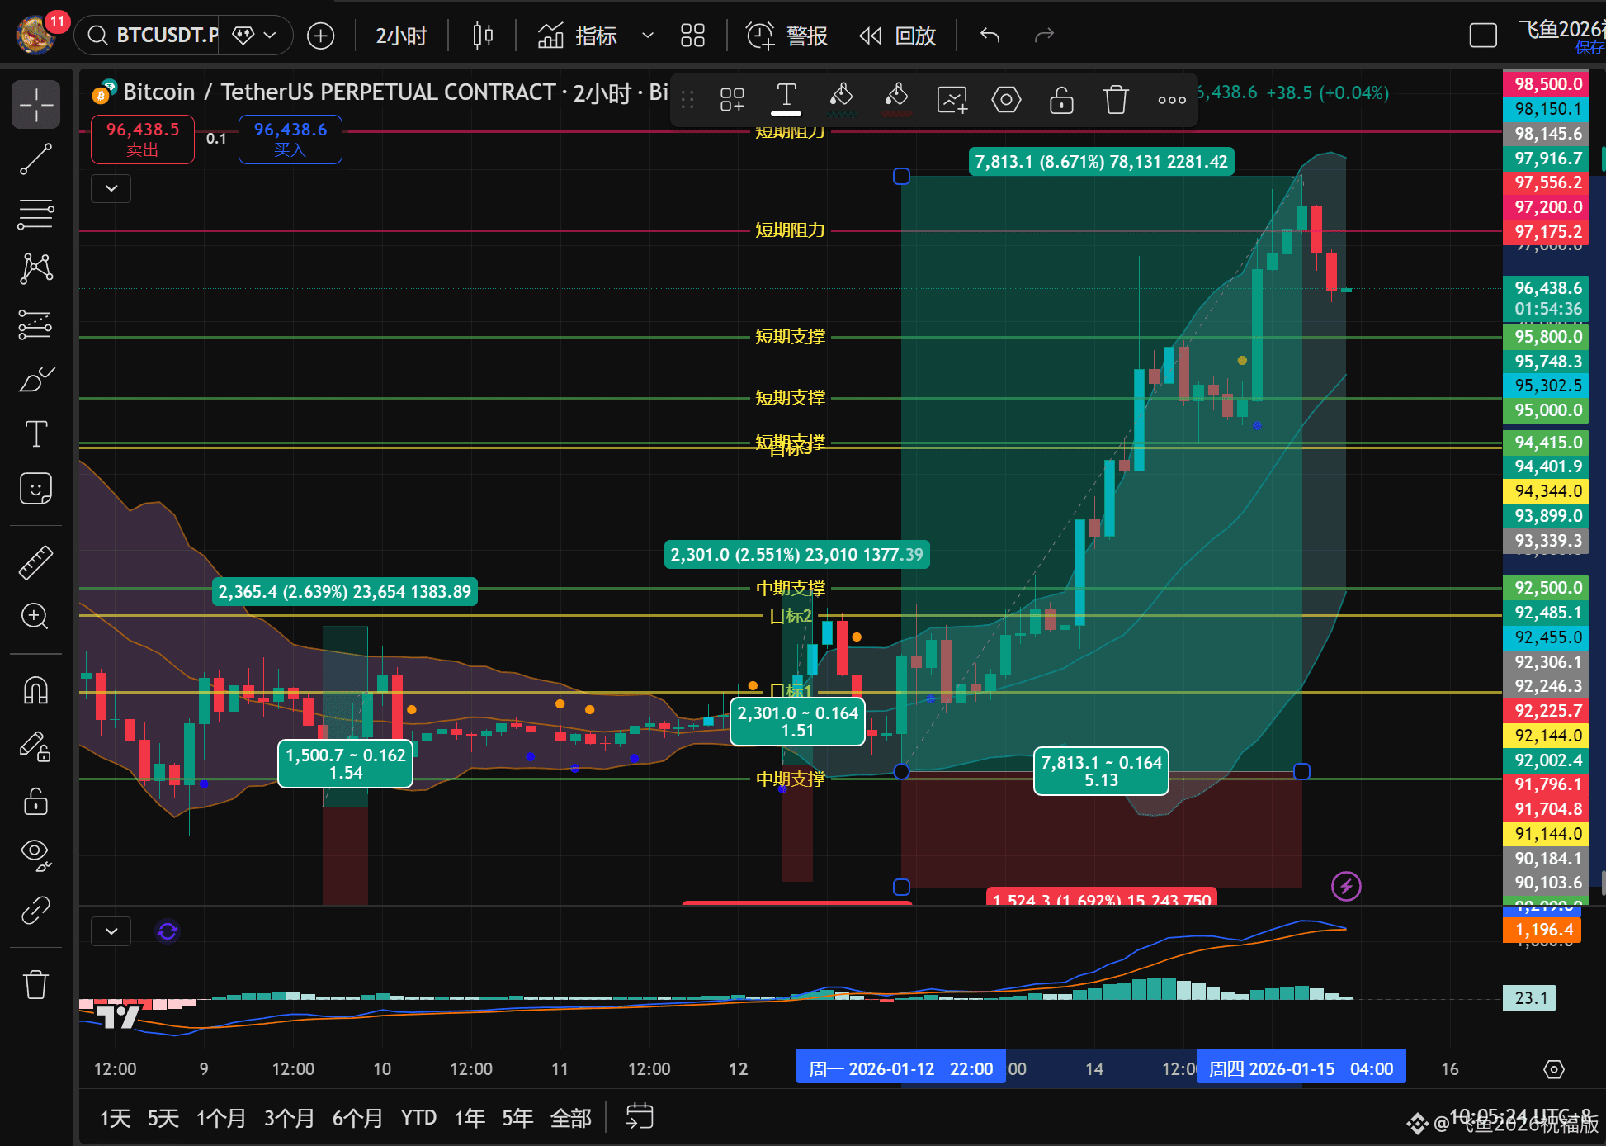The width and height of the screenshot is (1606, 1146).
Task: Open the dropdown next to 指标 favorites
Action: point(648,36)
